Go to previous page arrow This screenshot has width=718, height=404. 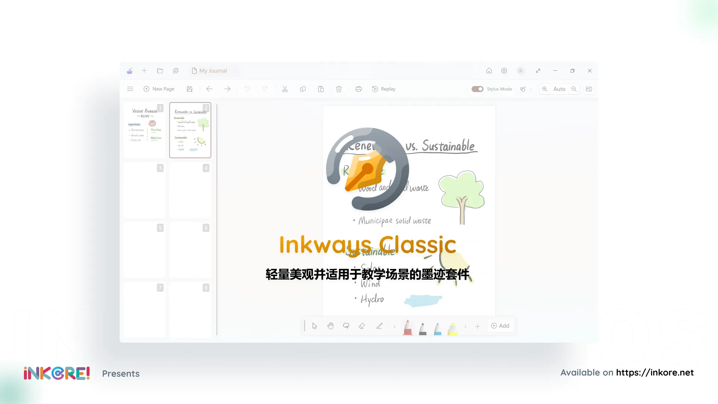(209, 89)
